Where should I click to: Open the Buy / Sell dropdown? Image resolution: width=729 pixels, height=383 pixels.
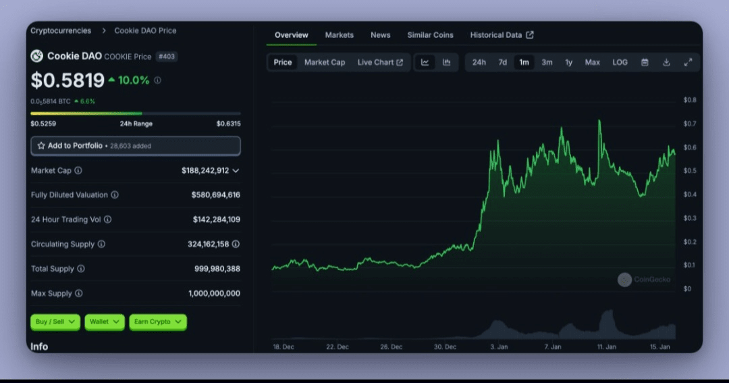[55, 322]
